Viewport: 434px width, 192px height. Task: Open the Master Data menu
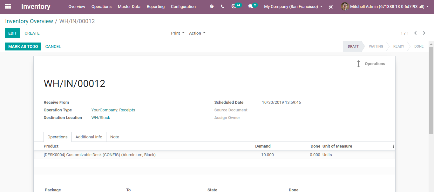point(129,7)
